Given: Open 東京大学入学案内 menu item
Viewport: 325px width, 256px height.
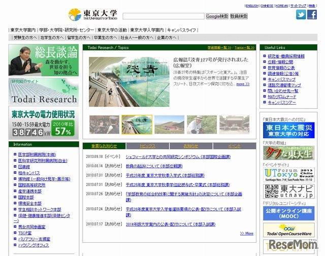Looking at the screenshot, I should click(147, 30).
